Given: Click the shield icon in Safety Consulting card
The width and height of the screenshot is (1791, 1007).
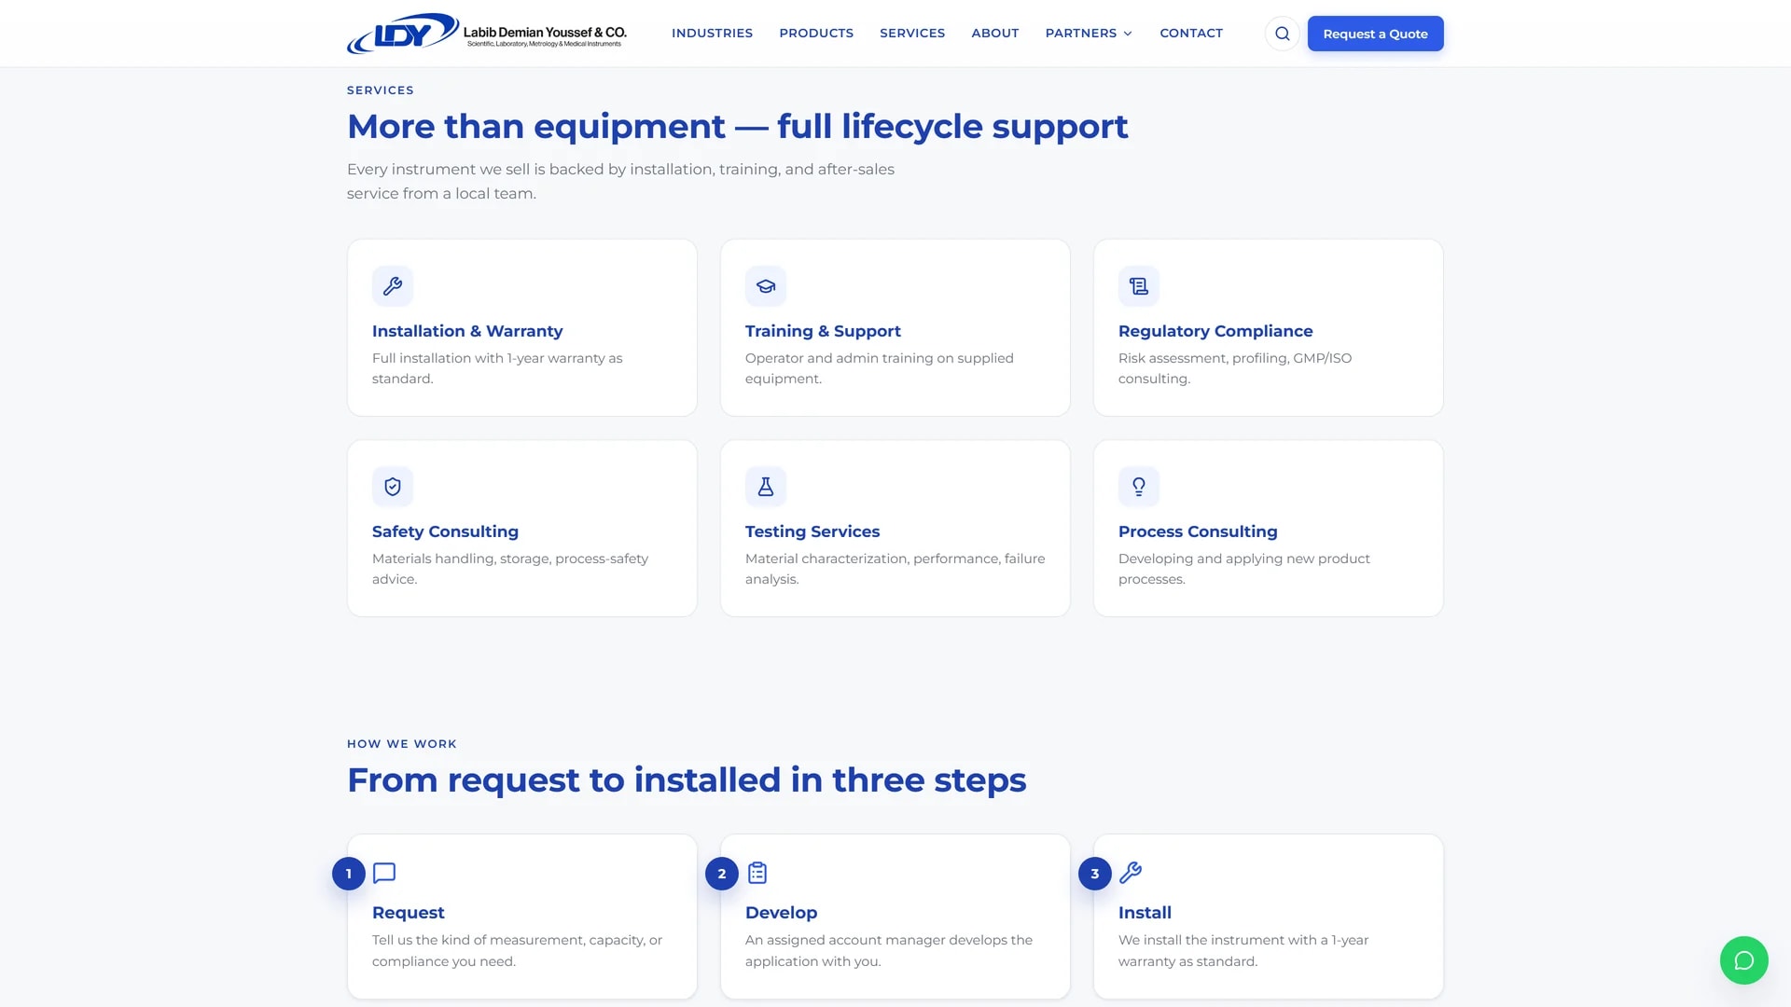Looking at the screenshot, I should pos(393,487).
